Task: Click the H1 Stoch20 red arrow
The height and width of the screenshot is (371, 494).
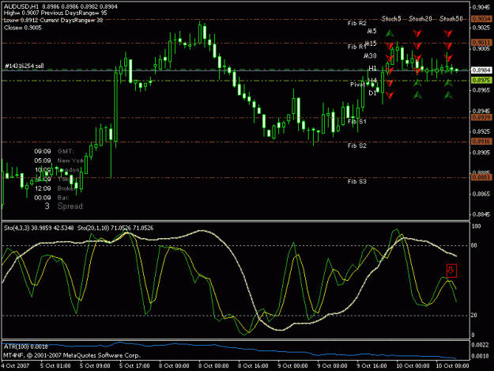Action: point(417,70)
